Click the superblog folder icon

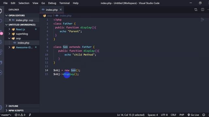point(13,34)
